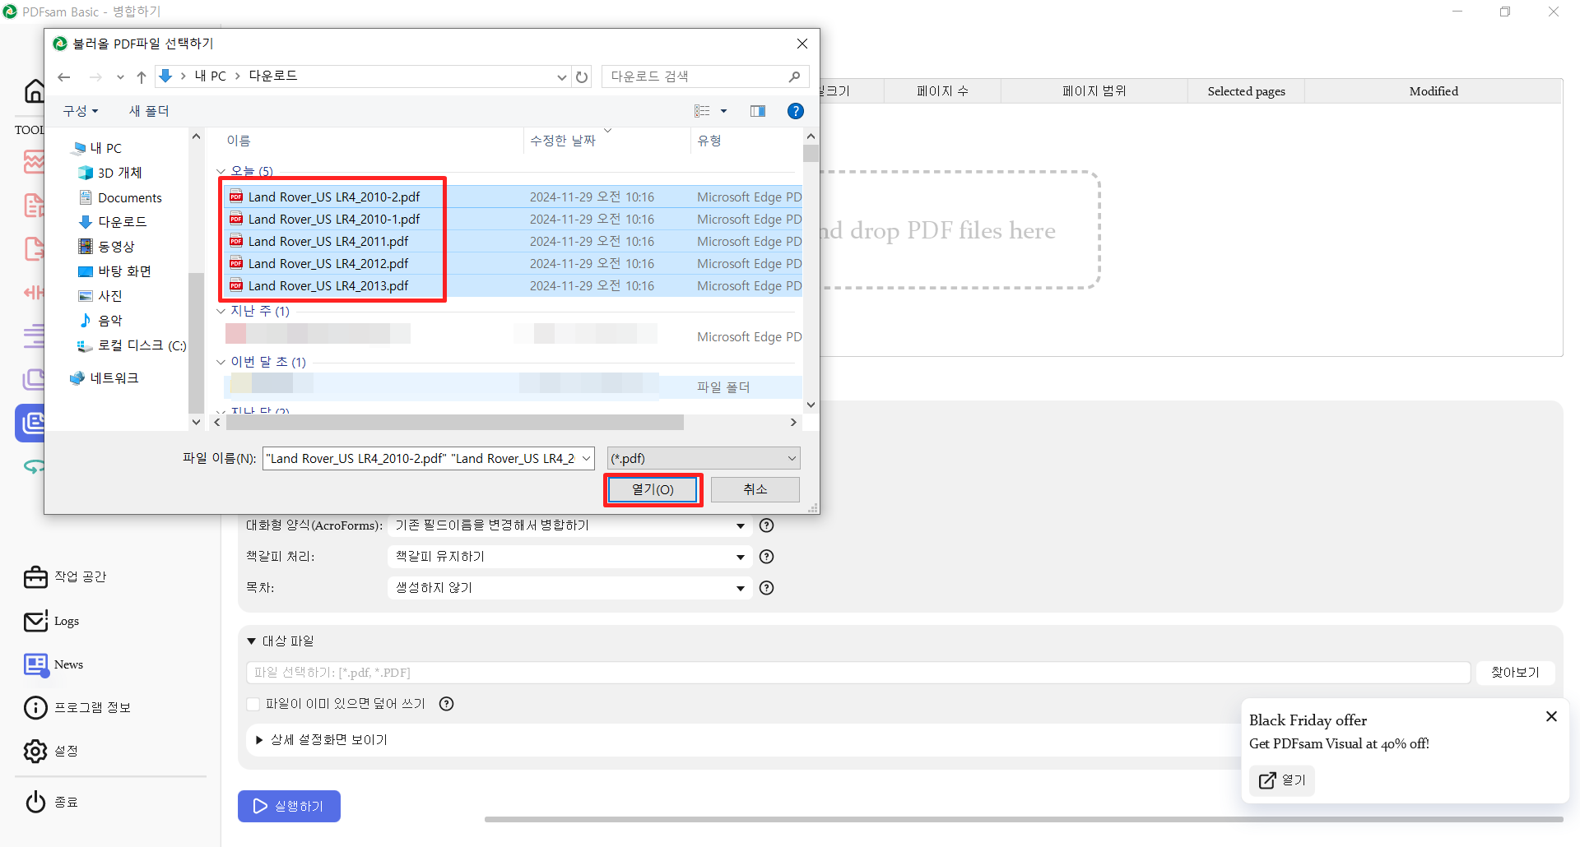Click 열기(O) to open selected PDFs
Screen dimensions: 1580x847
coord(653,489)
